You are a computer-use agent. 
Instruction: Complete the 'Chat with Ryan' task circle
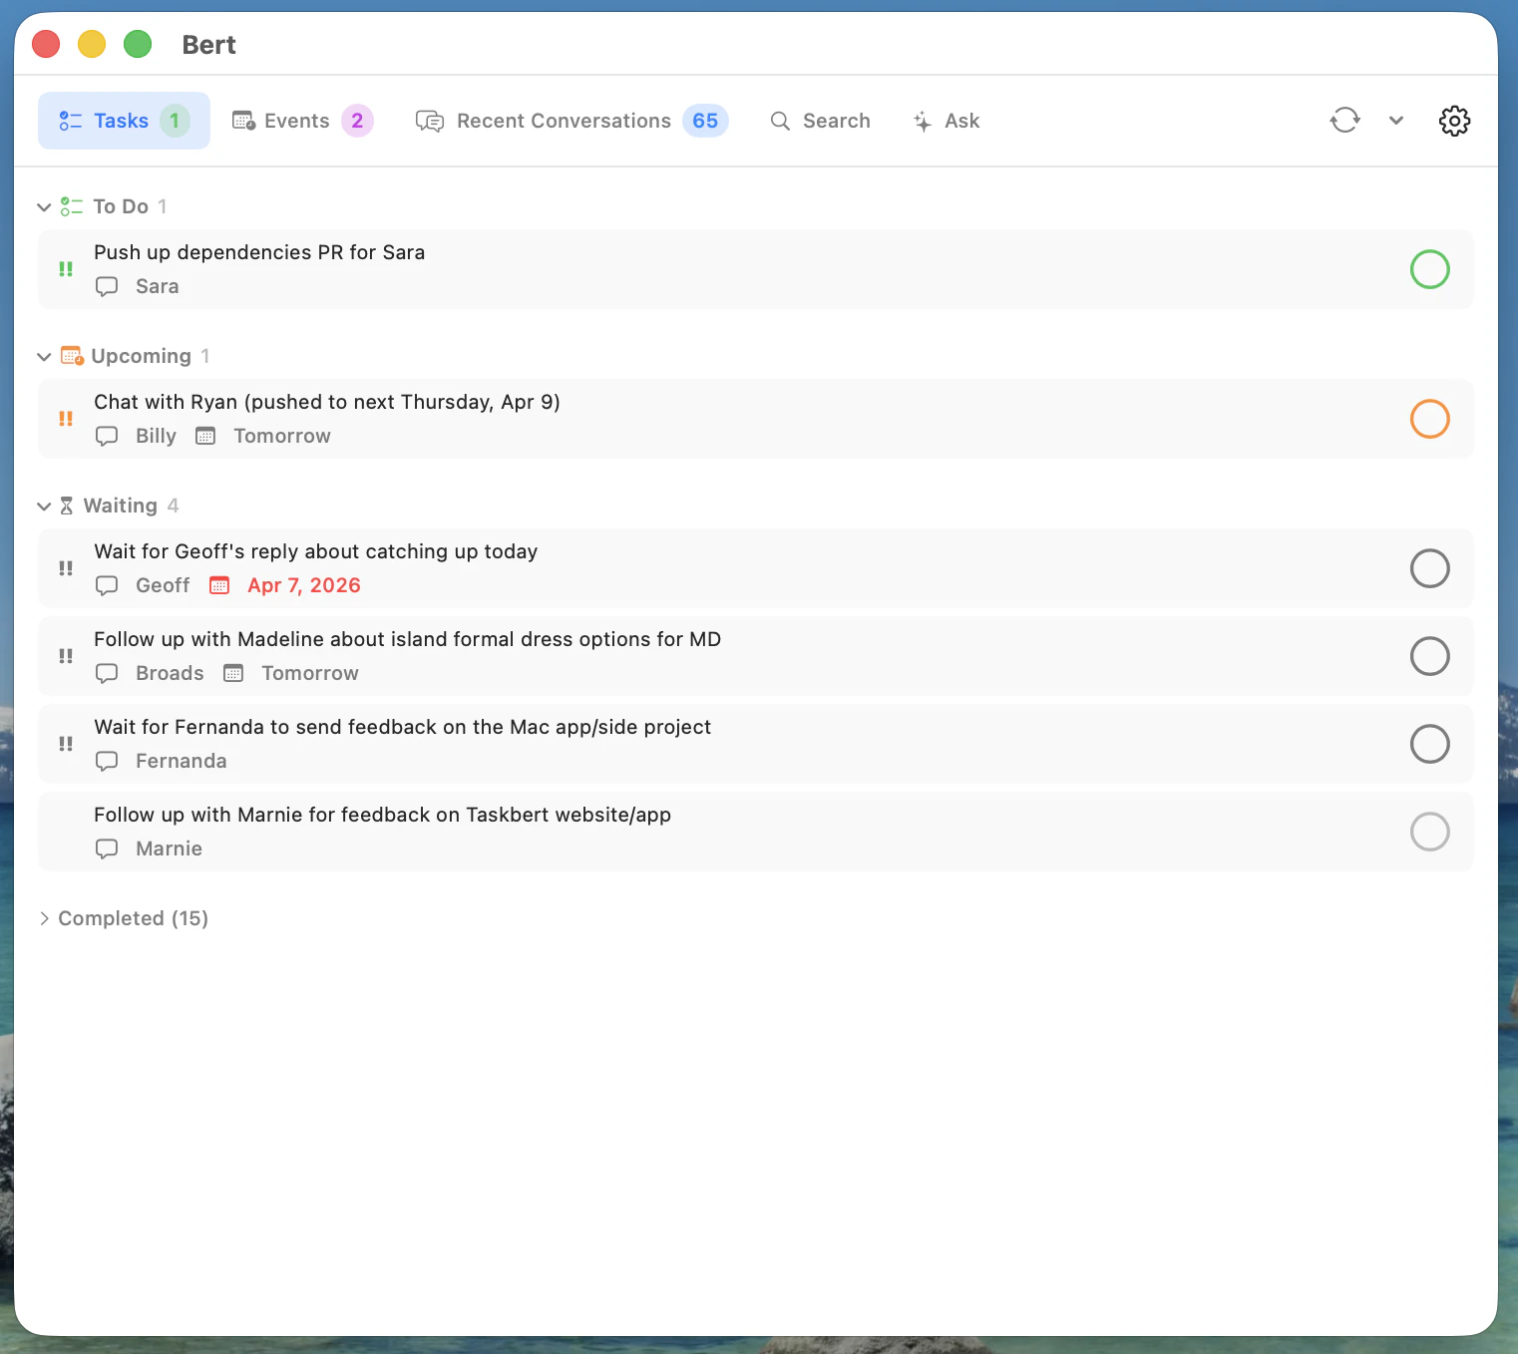1429,419
